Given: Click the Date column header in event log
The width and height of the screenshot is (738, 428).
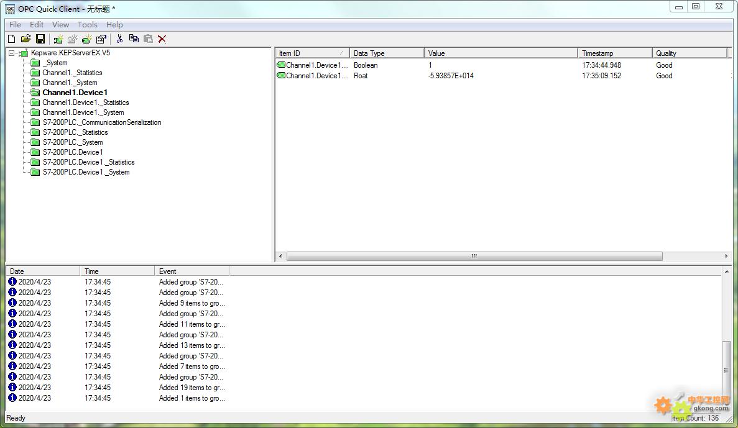Looking at the screenshot, I should tap(43, 271).
